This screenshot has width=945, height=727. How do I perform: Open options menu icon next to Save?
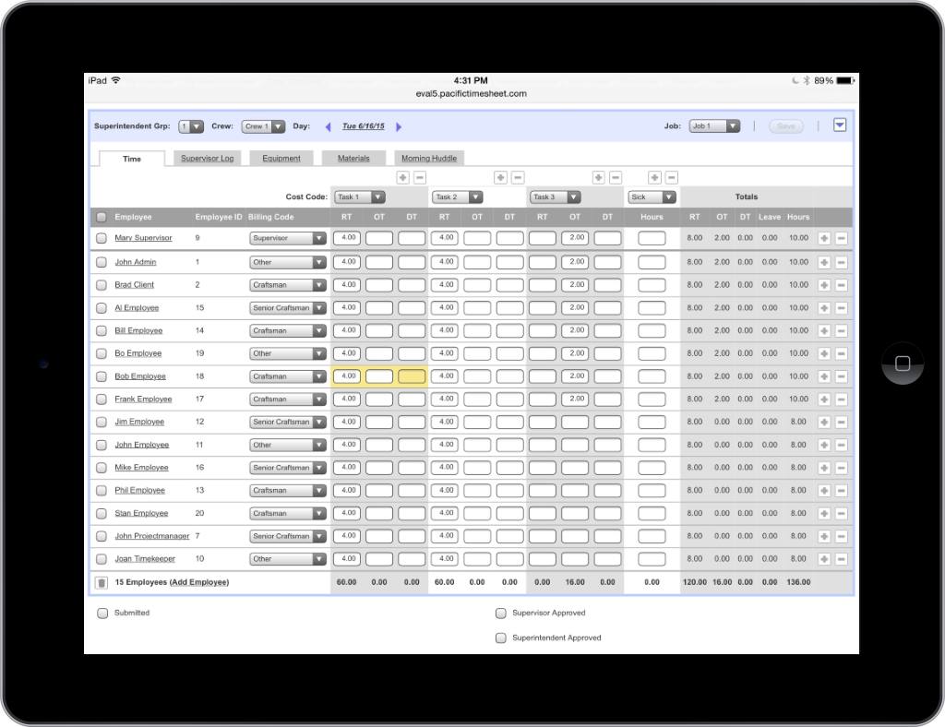(839, 125)
